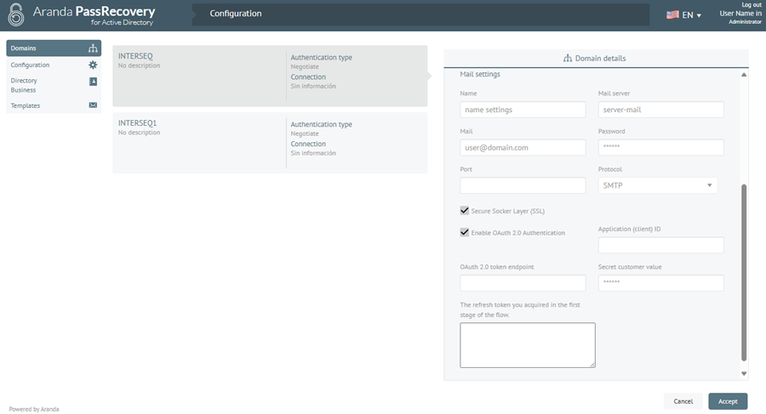Click the Domain details header icon
The width and height of the screenshot is (766, 414).
(x=567, y=58)
